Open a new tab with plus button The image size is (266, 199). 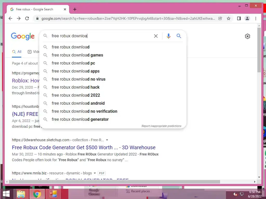click(x=75, y=9)
